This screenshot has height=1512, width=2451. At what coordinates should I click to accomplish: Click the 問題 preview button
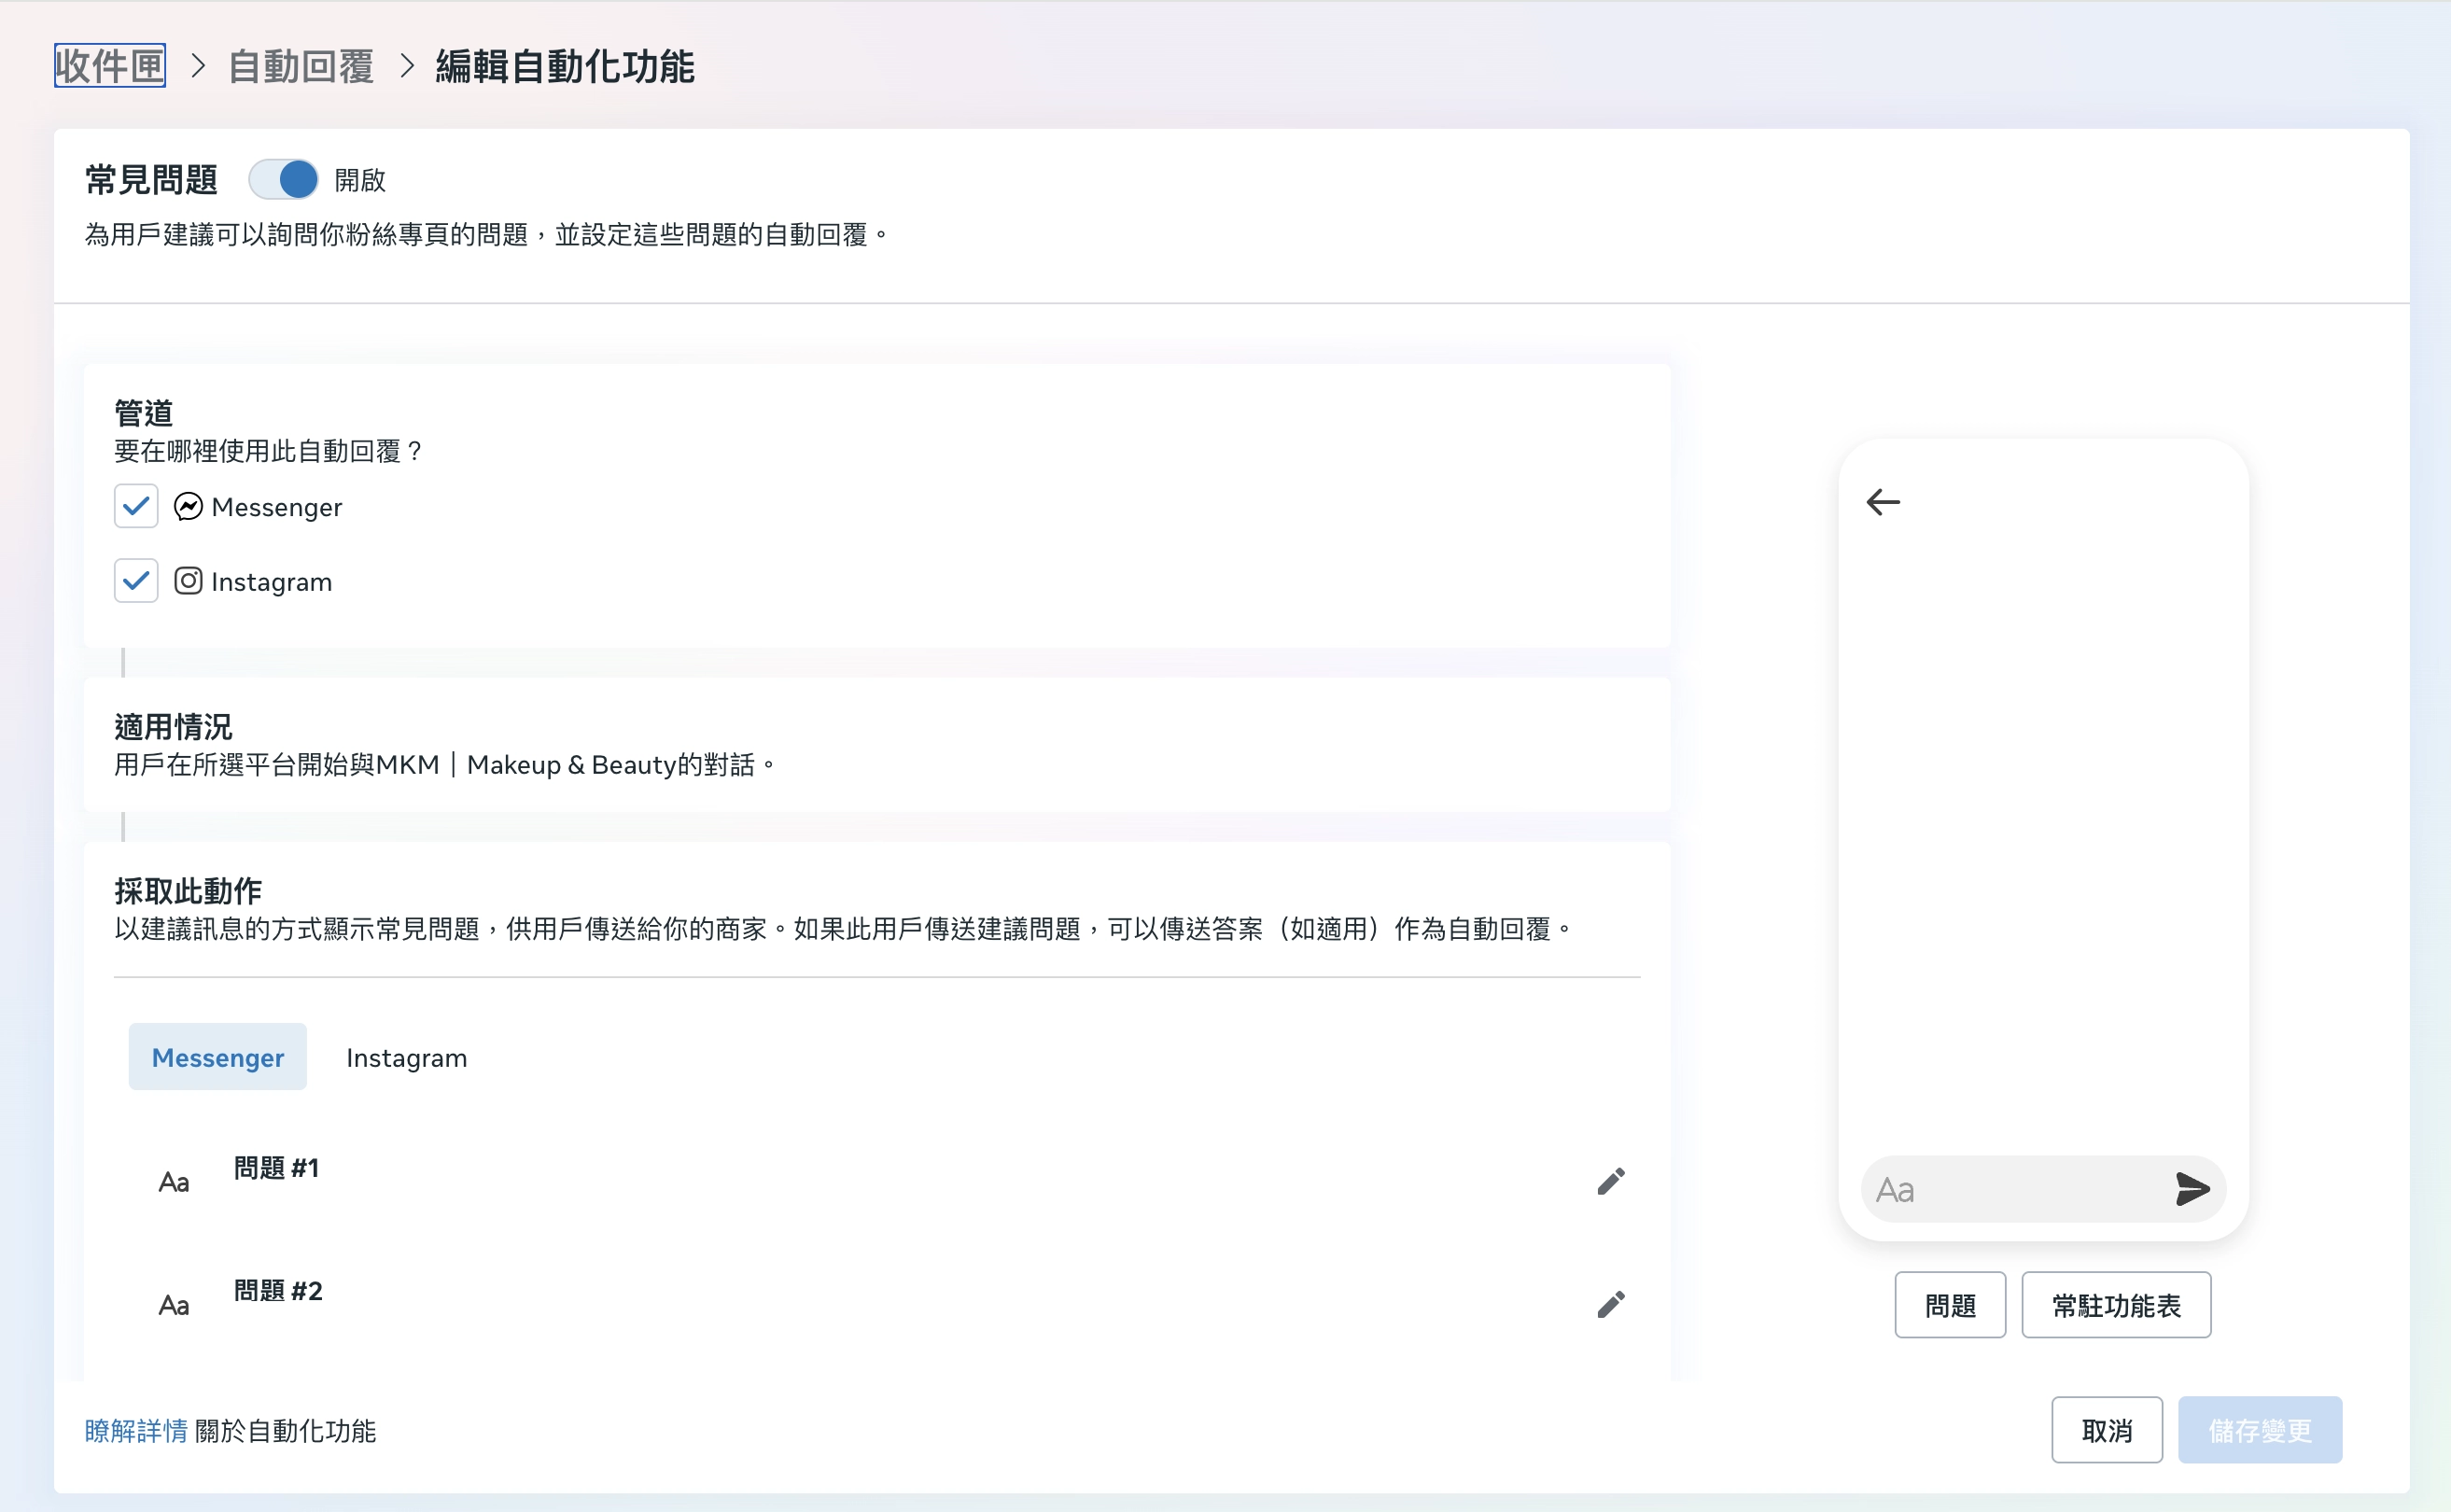coord(1950,1305)
